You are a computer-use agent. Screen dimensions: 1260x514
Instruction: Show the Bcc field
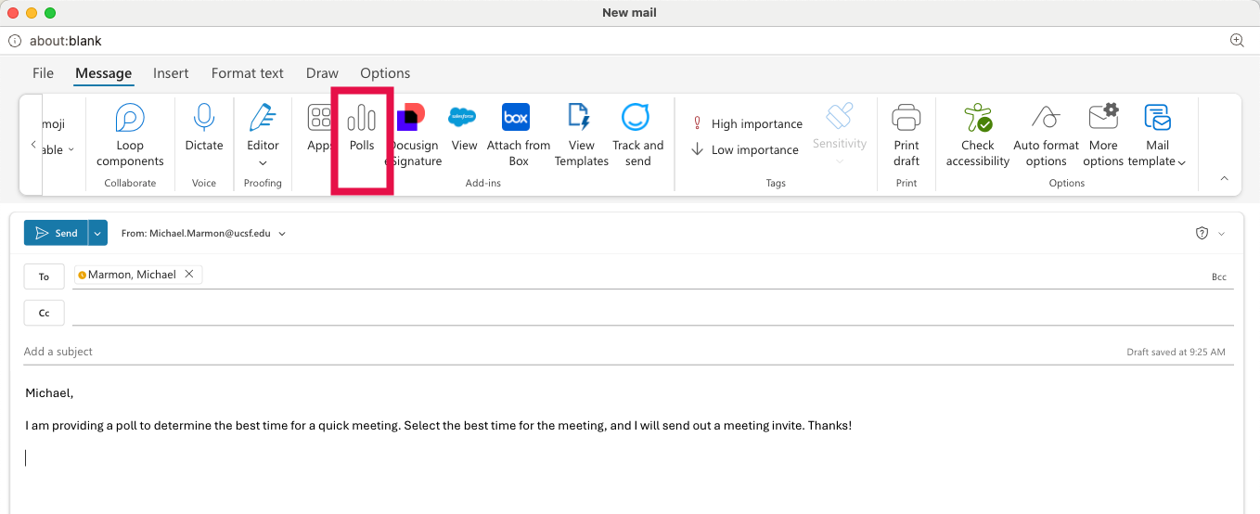1218,277
